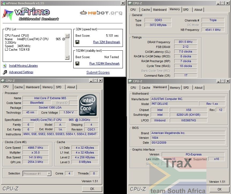This screenshot has height=194, width=231.
Task: Minimize the CPU-Z CPU window
Action: click(91, 81)
